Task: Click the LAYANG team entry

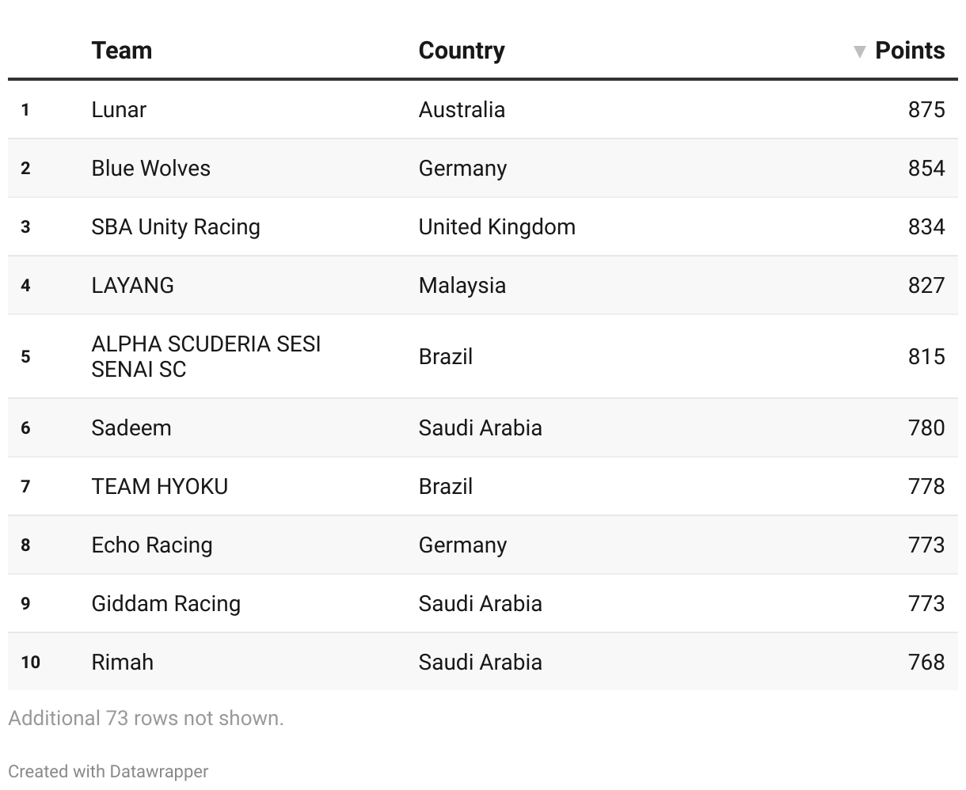Action: click(x=132, y=285)
